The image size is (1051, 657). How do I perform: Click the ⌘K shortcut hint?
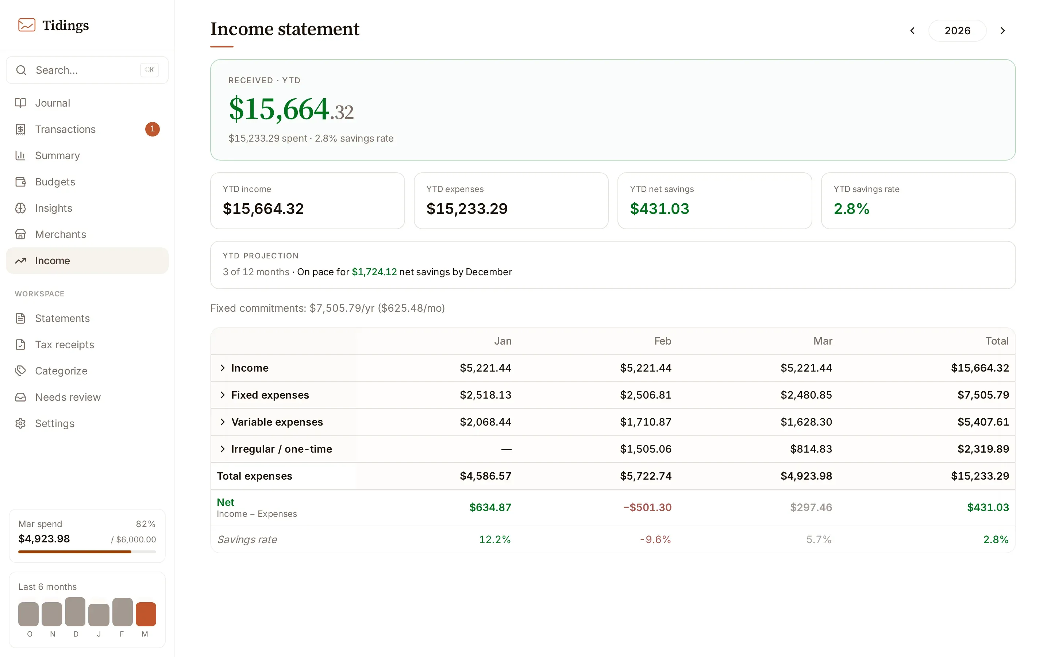pyautogui.click(x=149, y=70)
